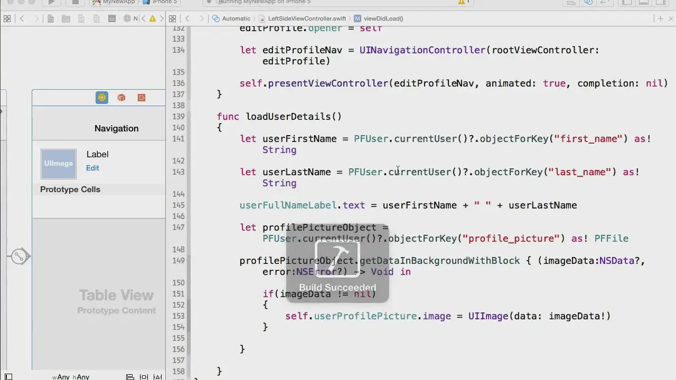This screenshot has width=676, height=380.
Task: Add a new assistant editor with plus
Action: 660,18
